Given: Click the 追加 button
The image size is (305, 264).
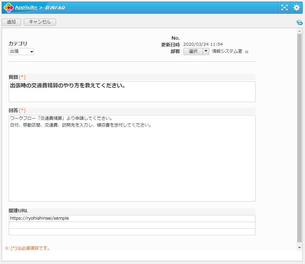Looking at the screenshot, I should coord(11,22).
